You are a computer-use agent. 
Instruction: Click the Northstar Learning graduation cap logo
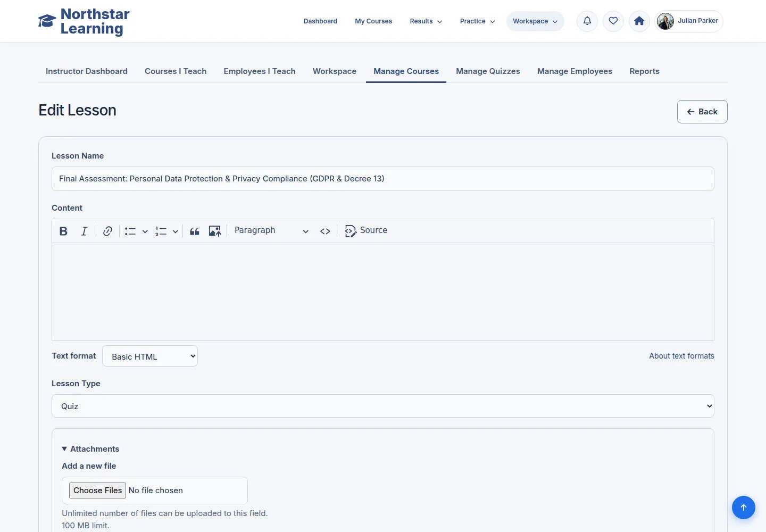[x=47, y=21]
